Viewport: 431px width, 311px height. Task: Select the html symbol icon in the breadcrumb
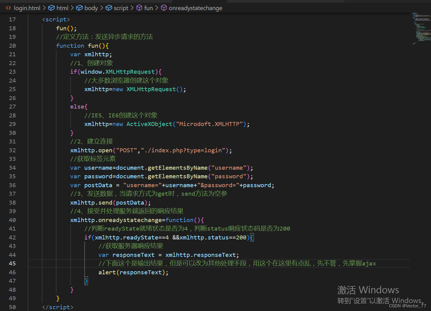coord(51,8)
